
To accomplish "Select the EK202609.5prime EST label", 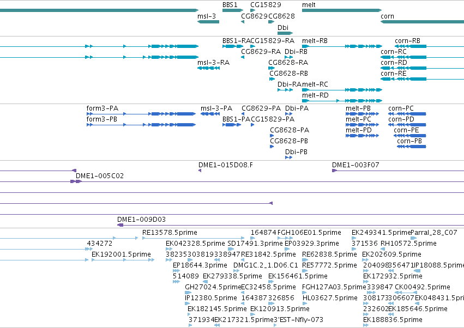I will [x=392, y=254].
